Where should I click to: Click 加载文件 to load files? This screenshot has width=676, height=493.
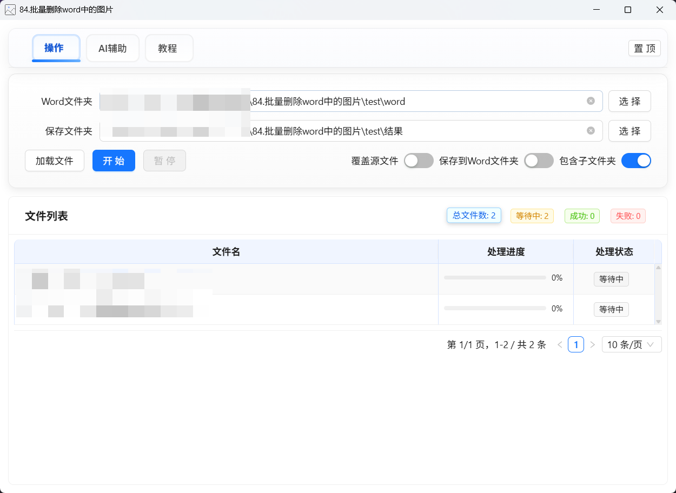tap(54, 161)
